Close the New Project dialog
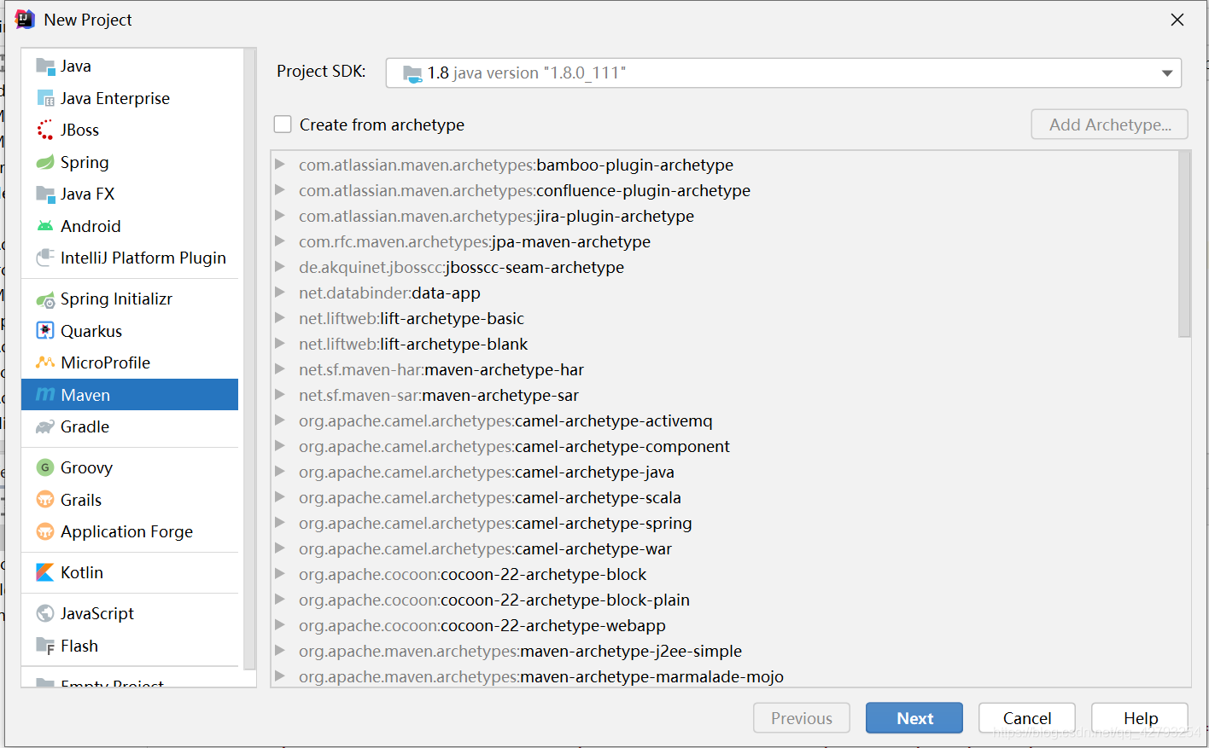This screenshot has height=748, width=1209. [x=1177, y=20]
